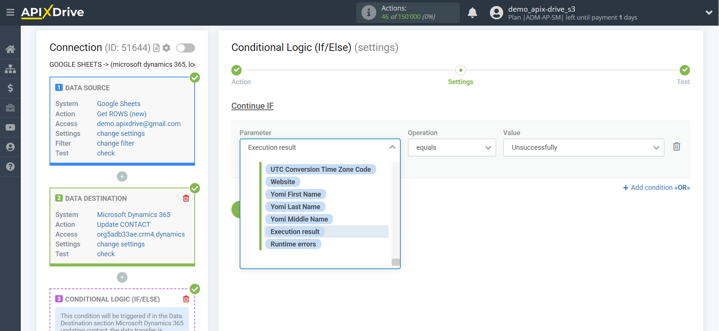
Task: Click the notifications bell icon
Action: click(473, 12)
